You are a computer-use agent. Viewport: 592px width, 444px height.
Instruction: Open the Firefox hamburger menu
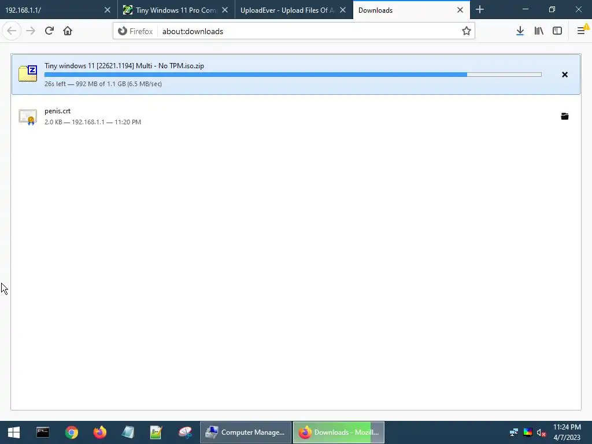(582, 31)
